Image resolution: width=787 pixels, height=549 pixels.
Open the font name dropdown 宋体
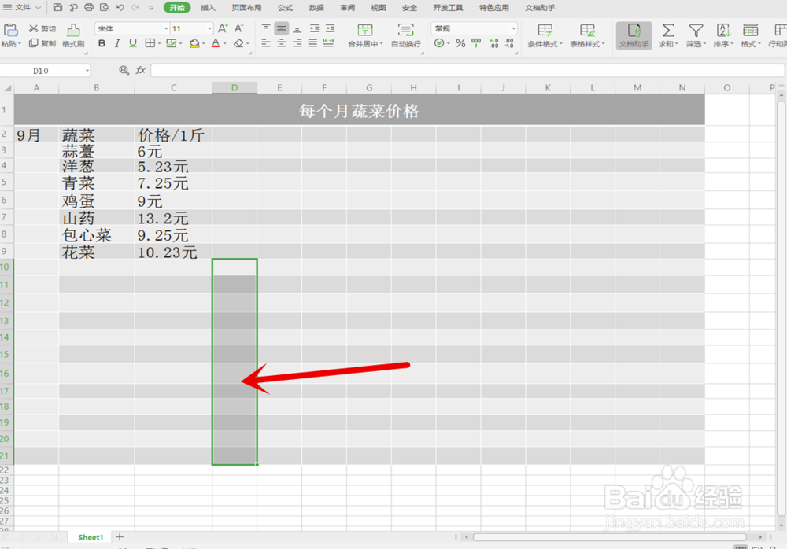coord(166,28)
